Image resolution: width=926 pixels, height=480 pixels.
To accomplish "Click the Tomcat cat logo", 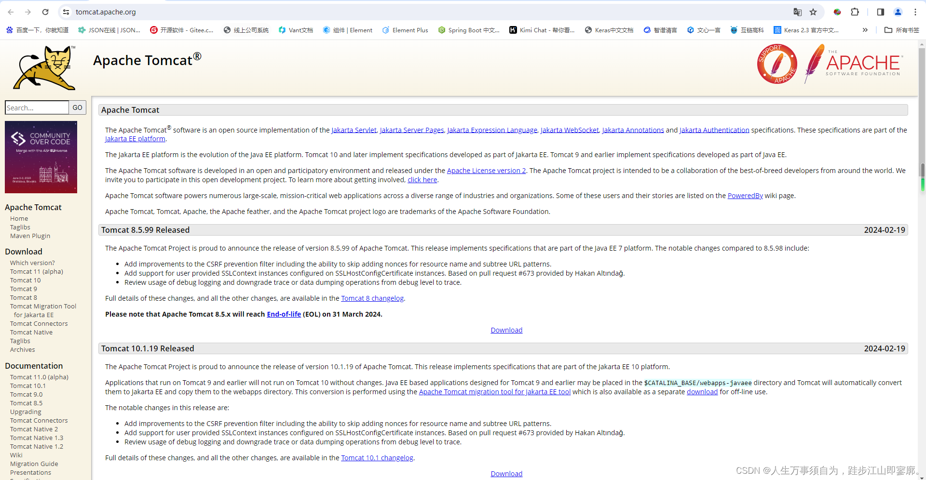I will (x=44, y=68).
